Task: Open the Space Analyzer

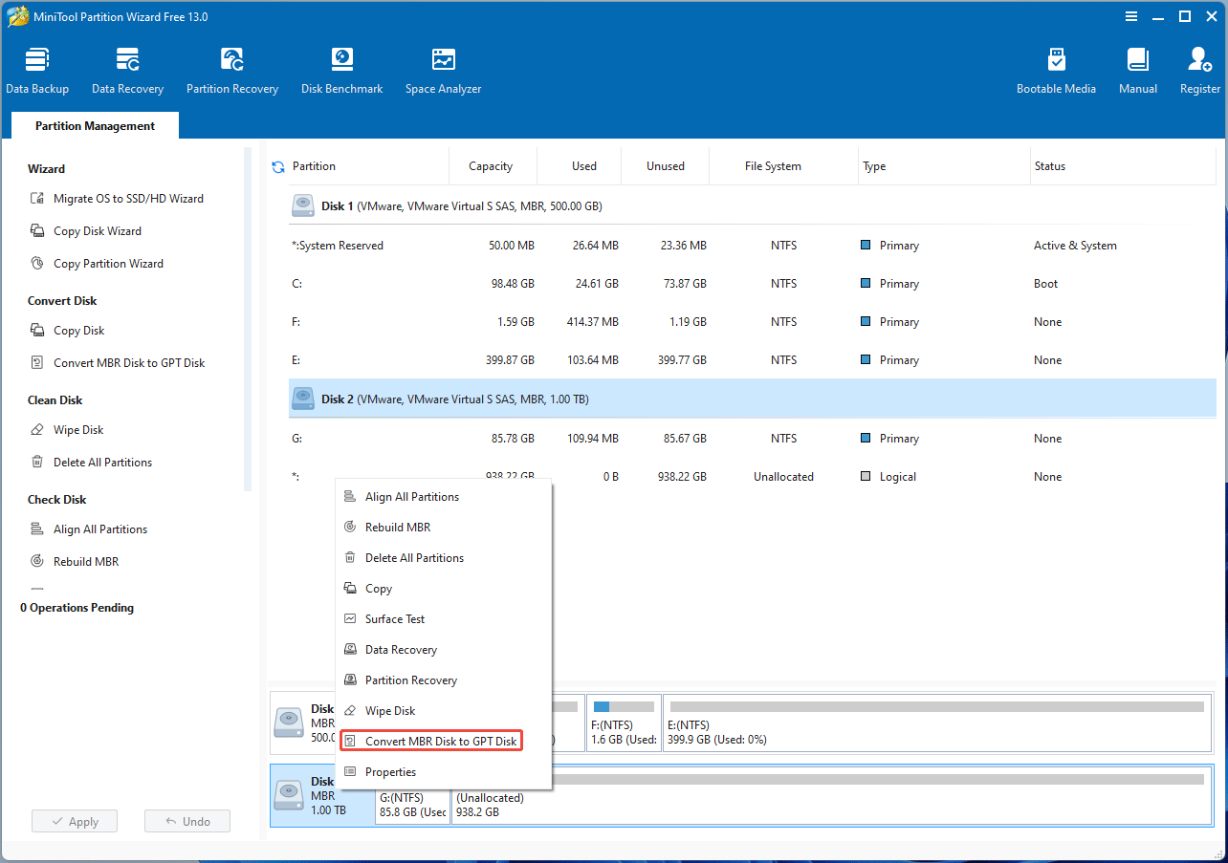Action: point(443,71)
